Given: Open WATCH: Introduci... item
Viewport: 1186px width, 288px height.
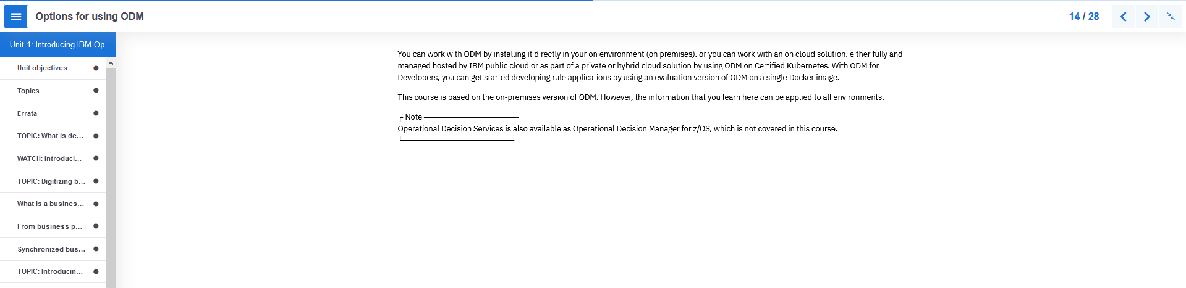Looking at the screenshot, I should click(53, 158).
